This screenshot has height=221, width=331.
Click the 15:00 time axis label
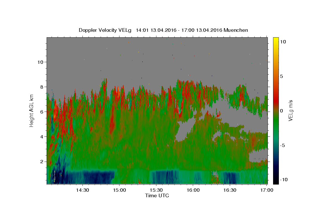[119, 190]
